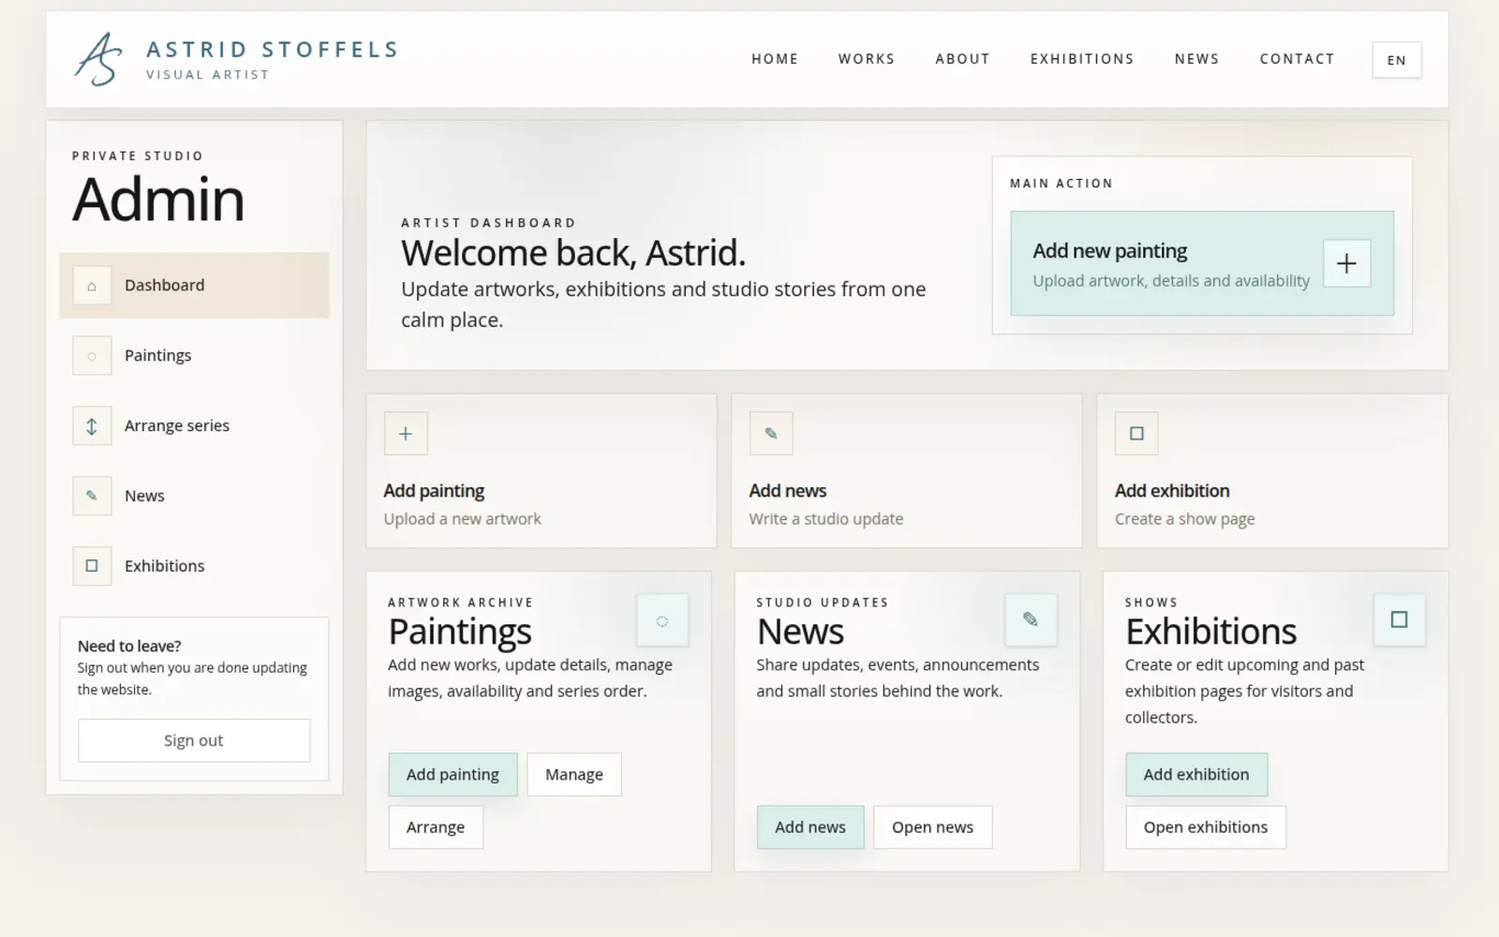
Task: Click the pencil icon above Add news
Action: [771, 433]
